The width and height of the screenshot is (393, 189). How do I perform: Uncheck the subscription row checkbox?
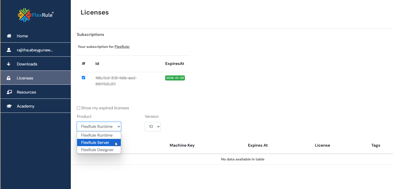84,78
